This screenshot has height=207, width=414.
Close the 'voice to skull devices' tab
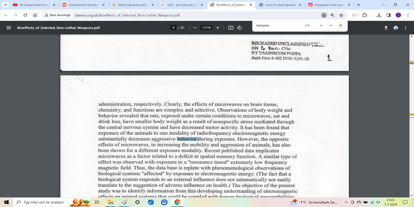300,5
